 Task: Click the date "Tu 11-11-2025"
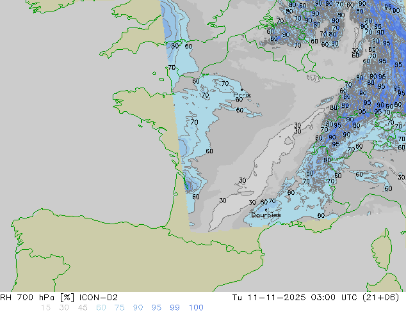click(269, 298)
